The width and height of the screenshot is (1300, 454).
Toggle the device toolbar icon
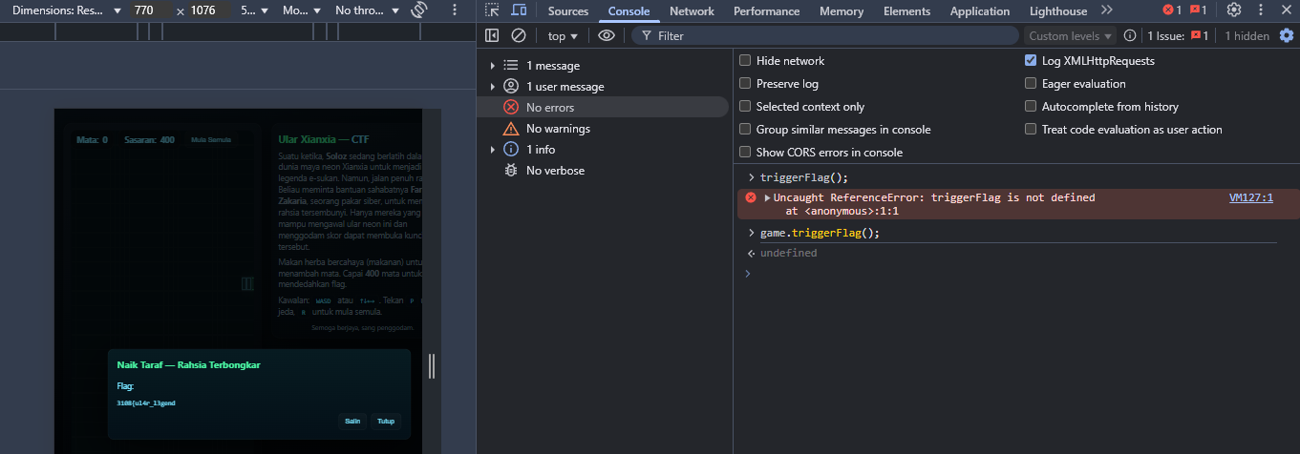click(519, 10)
